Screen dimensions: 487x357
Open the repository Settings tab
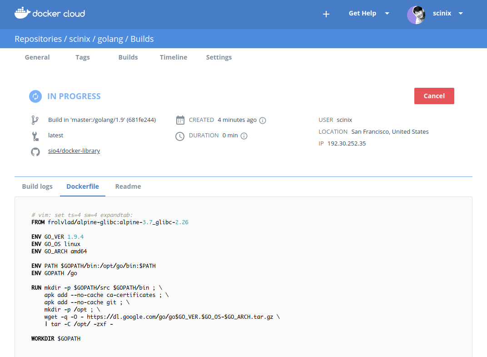[x=219, y=57]
